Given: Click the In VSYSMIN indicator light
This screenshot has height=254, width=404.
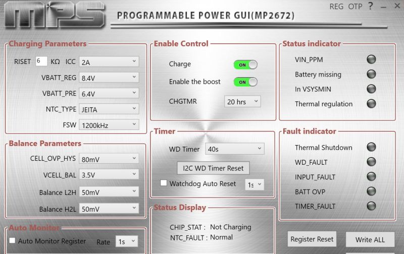Looking at the screenshot, I should coord(371,89).
